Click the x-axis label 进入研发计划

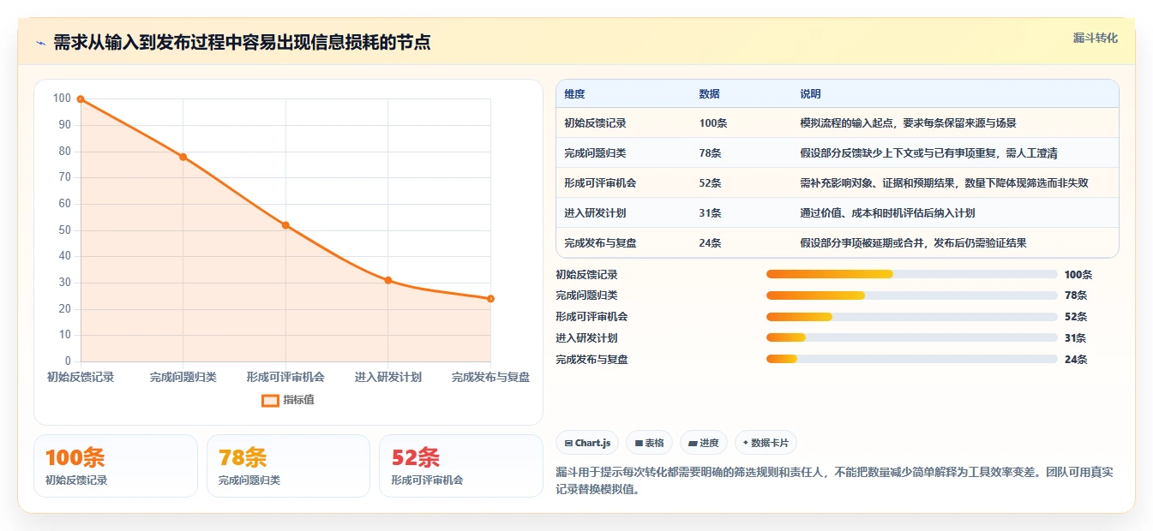[388, 377]
